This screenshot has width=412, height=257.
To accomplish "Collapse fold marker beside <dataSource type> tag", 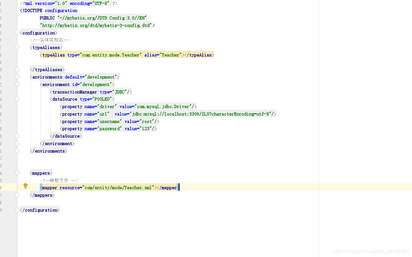I will (x=17, y=99).
